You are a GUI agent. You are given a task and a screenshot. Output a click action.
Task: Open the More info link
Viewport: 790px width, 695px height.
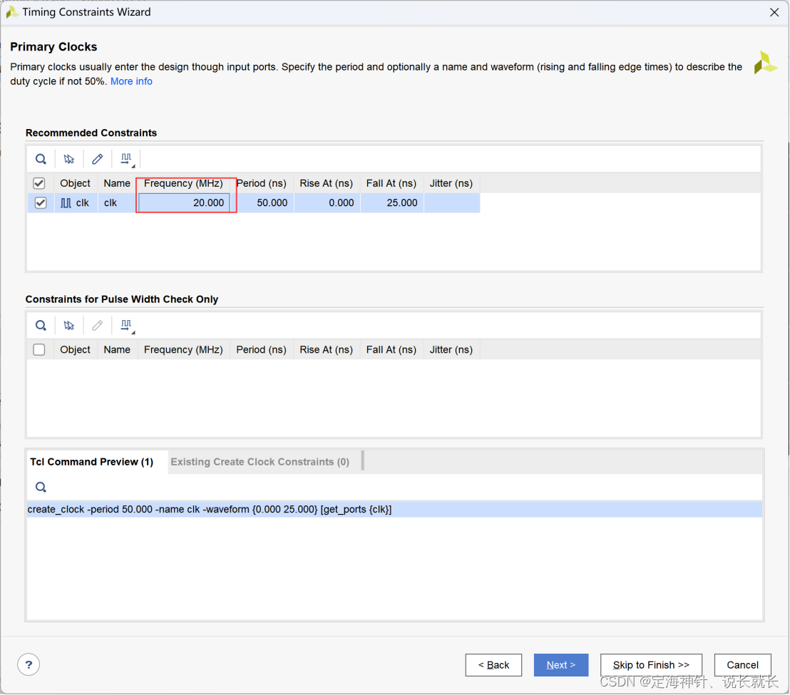[131, 81]
